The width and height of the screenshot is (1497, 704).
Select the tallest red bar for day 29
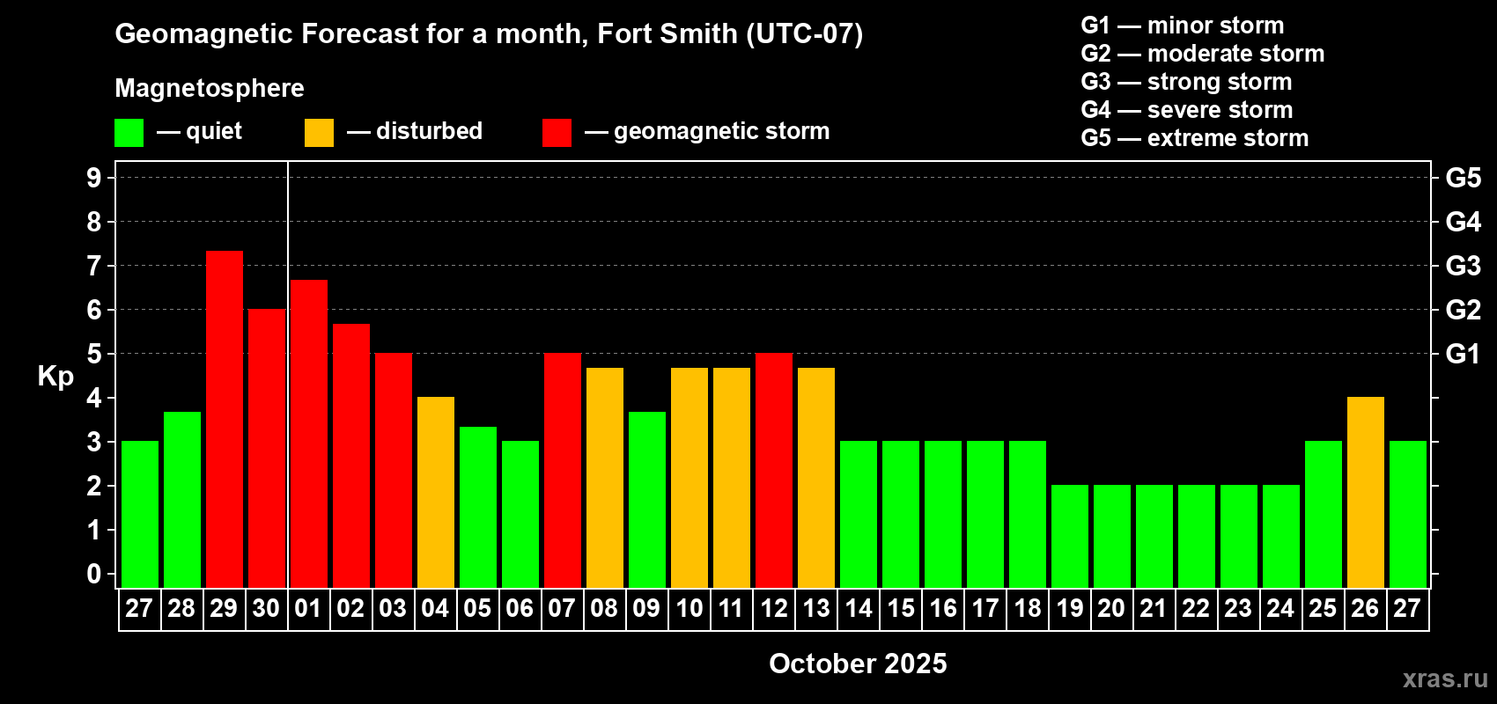point(225,419)
